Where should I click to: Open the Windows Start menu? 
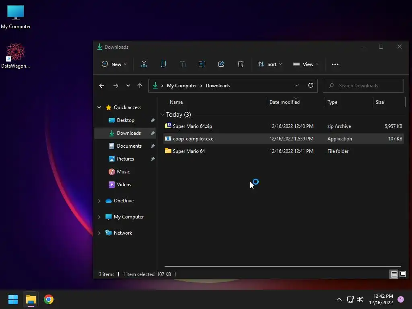point(13,299)
